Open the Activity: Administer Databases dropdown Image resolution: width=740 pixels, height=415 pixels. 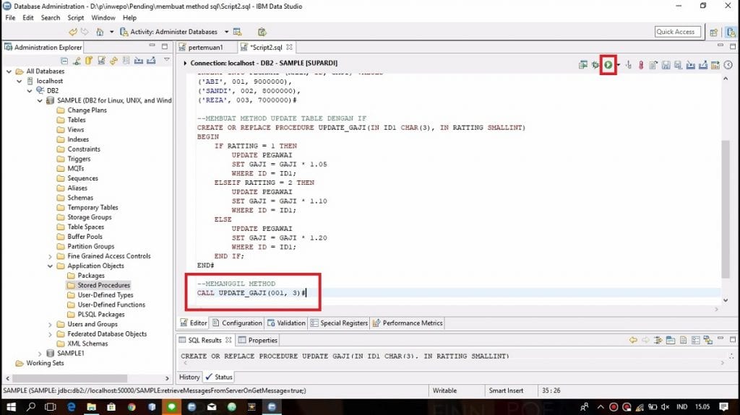tap(226, 32)
